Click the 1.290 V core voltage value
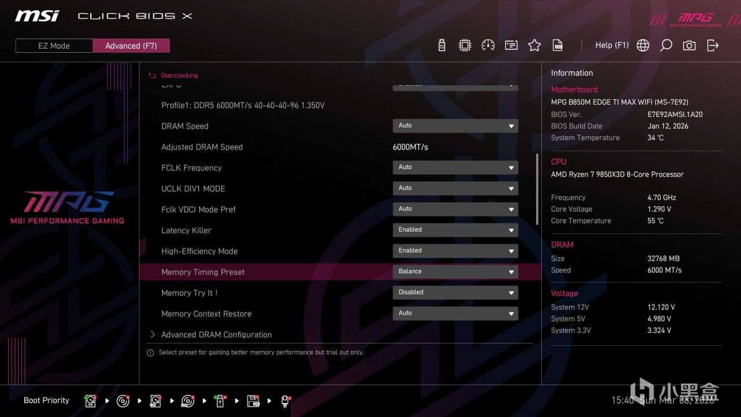 [659, 209]
